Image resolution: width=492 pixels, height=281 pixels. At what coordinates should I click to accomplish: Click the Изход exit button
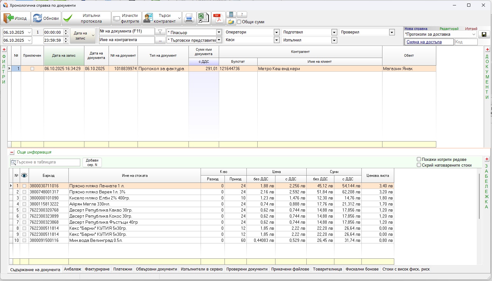pos(16,18)
